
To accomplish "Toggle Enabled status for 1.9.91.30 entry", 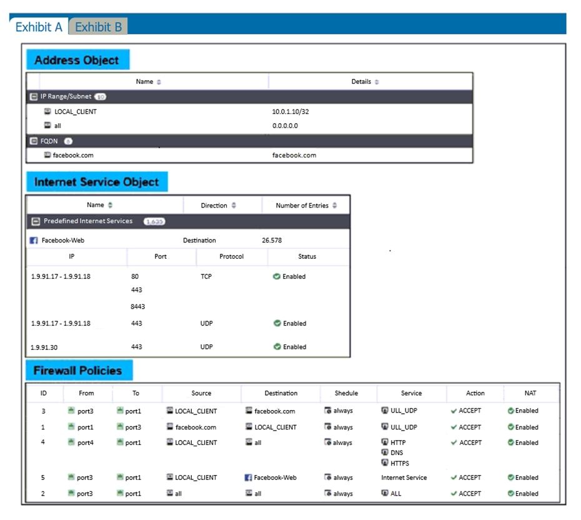I will (x=276, y=347).
